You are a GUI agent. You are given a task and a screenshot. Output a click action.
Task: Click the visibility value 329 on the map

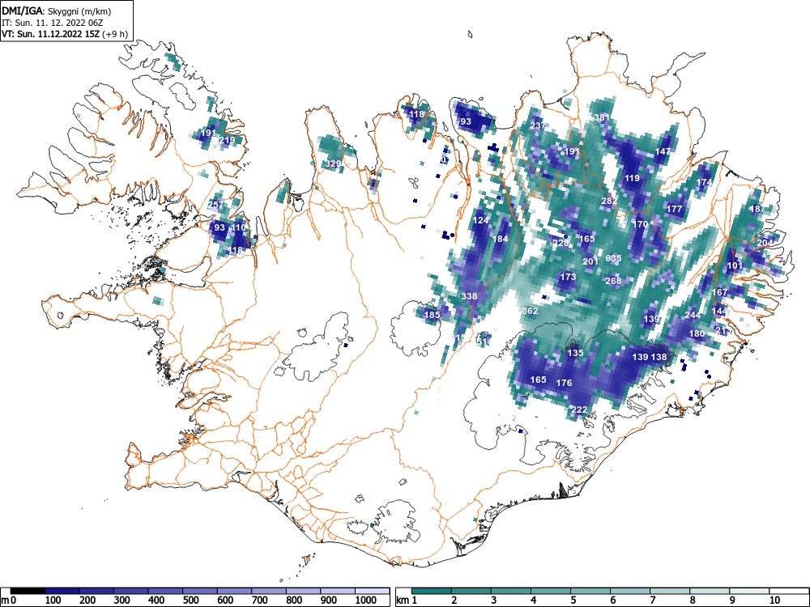333,164
